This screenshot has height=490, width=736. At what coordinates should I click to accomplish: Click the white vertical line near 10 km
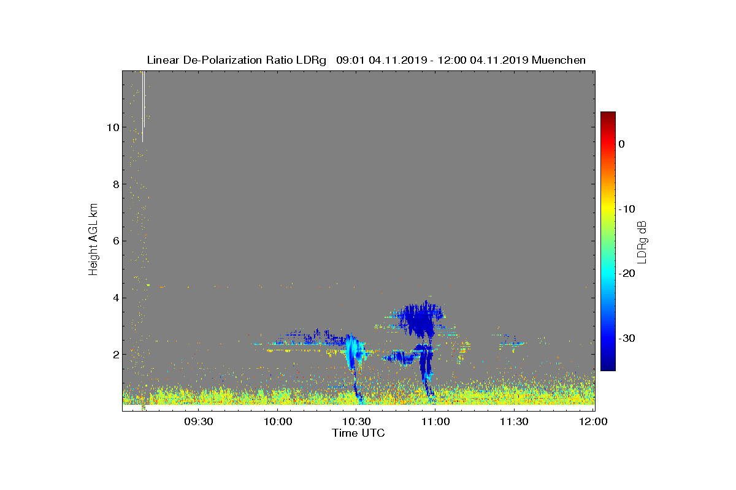[x=143, y=105]
